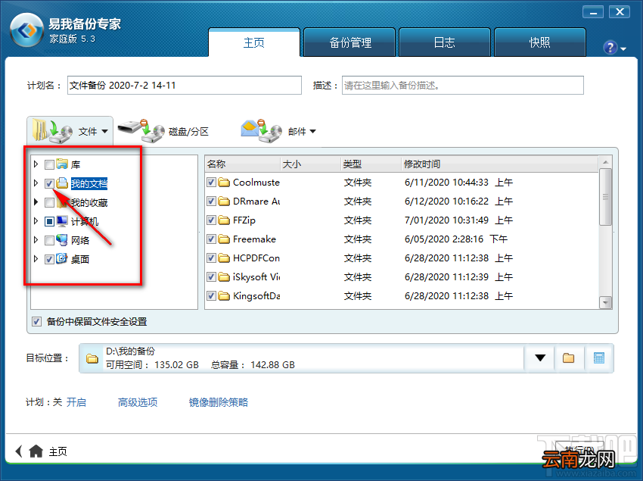This screenshot has height=481, width=643.
Task: Open the help question mark icon
Action: click(x=610, y=48)
